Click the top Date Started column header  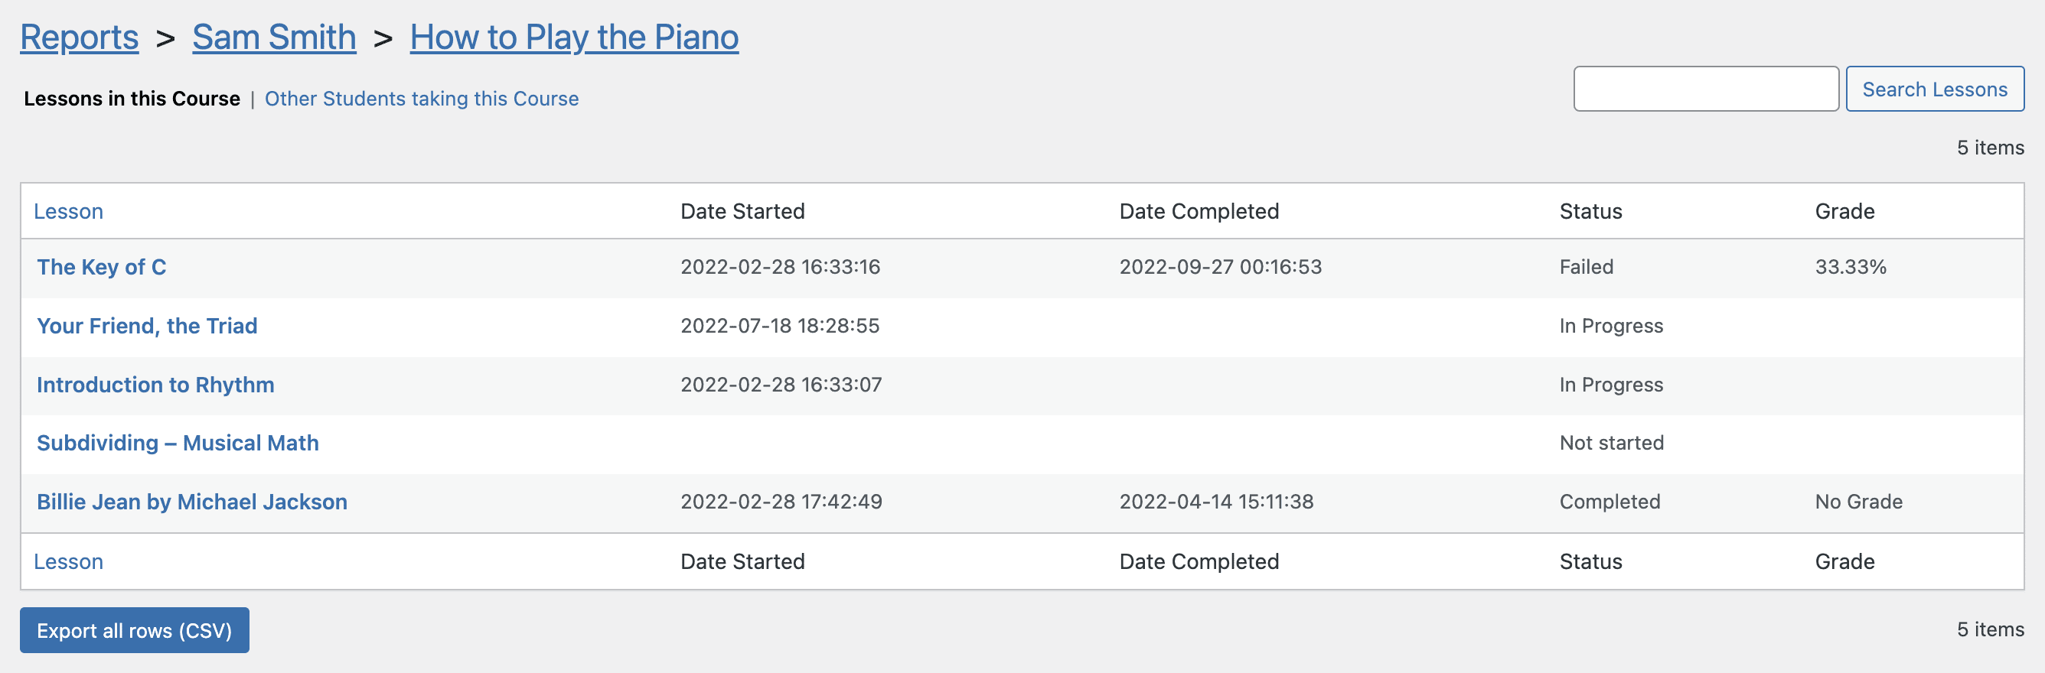pyautogui.click(x=742, y=211)
